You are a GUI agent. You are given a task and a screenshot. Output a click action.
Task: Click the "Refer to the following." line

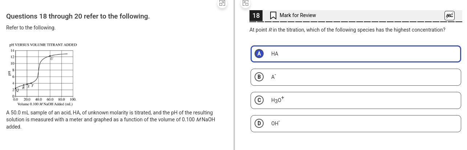(31, 28)
